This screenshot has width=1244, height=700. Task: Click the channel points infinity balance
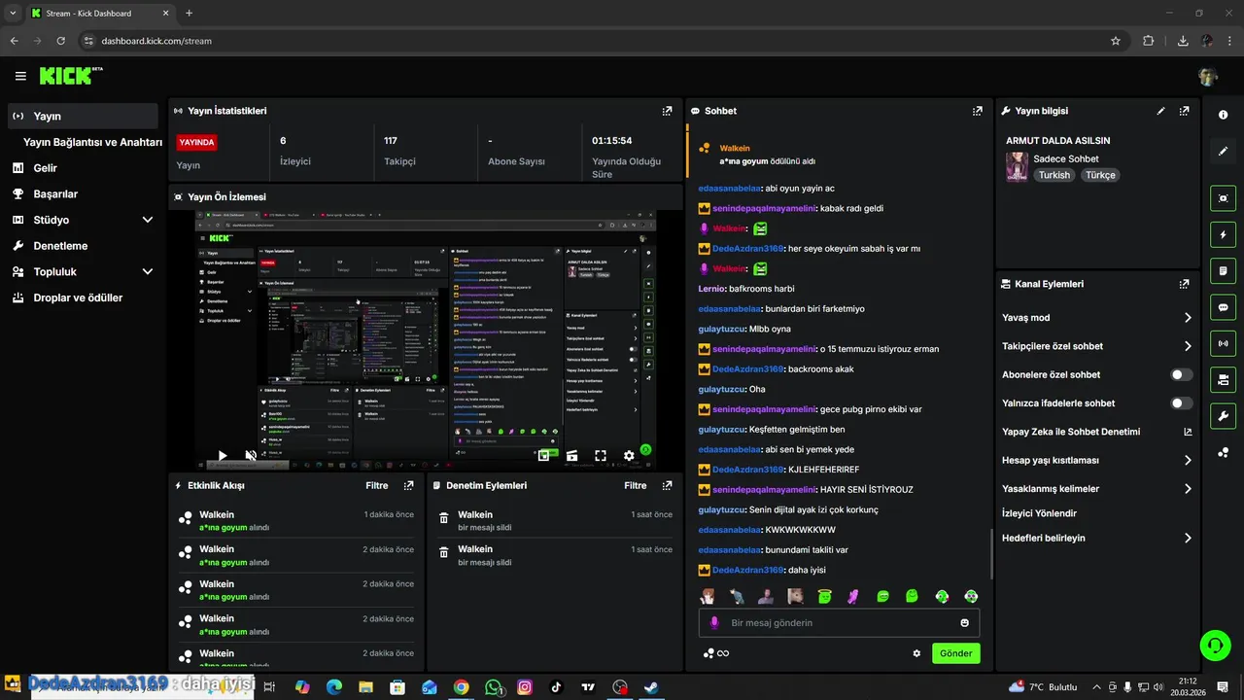tap(716, 653)
